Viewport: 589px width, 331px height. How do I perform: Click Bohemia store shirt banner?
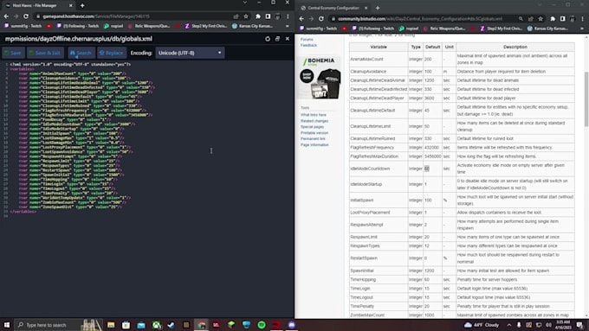(319, 78)
